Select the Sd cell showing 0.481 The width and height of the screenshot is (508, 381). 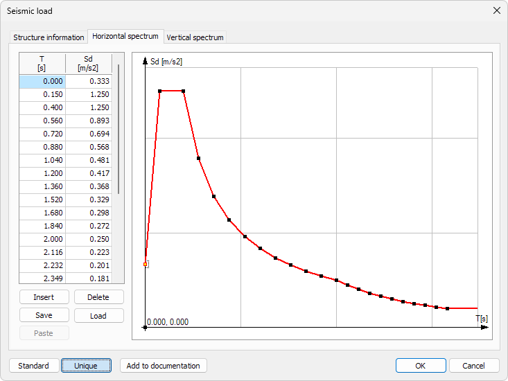89,161
